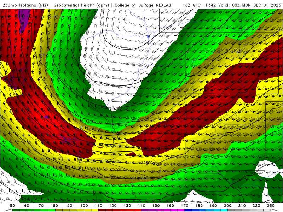Image resolution: width=283 pixels, height=212 pixels.
Task: Pick the cyan legend swatch left of 200
Action: 224,210
